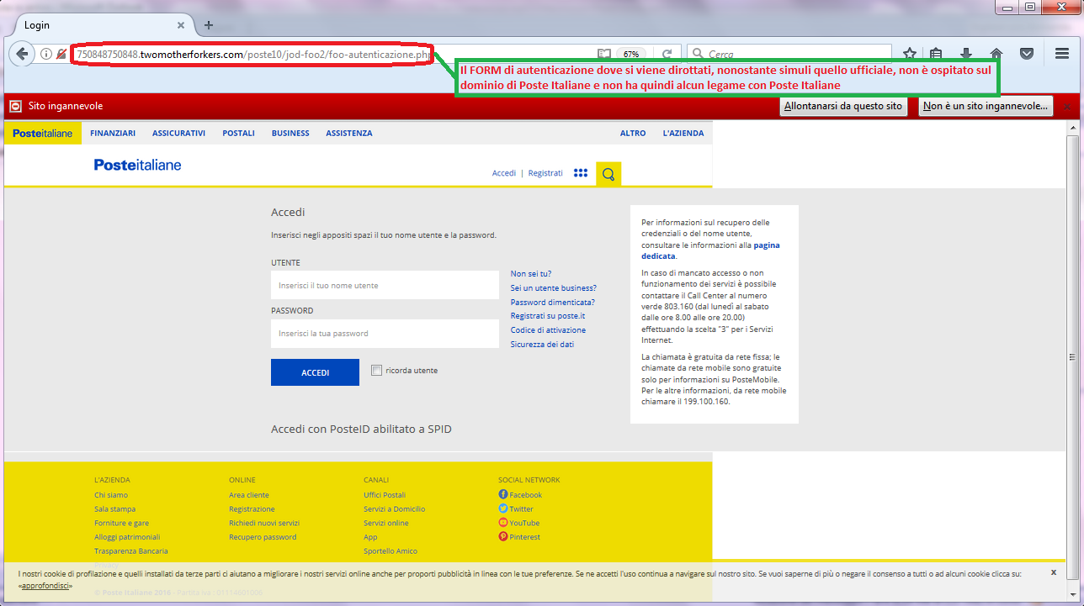Click 'Accedi con PosteID abilitato a SPID'

(361, 429)
